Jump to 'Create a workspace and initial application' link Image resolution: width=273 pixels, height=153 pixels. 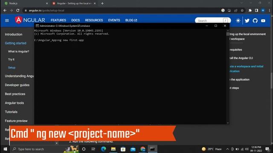pyautogui.click(x=247, y=69)
